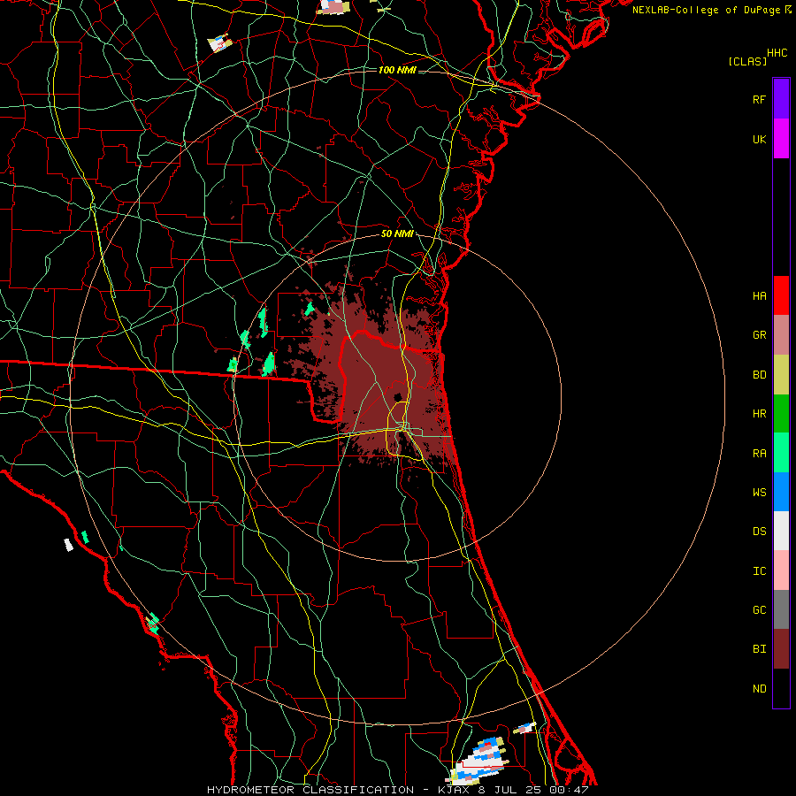
Task: Click the "WS" legend label
Action: tap(759, 492)
